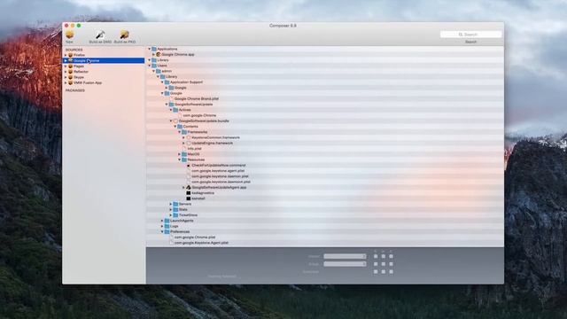567x319 pixels.
Task: Click the Google Chrome.app application icon
Action: tap(159, 54)
